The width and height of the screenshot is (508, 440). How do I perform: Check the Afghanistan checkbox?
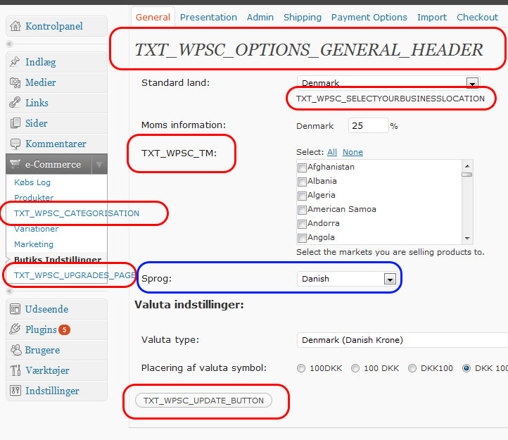tap(302, 168)
